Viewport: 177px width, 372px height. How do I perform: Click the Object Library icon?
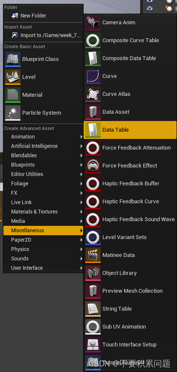(93, 273)
